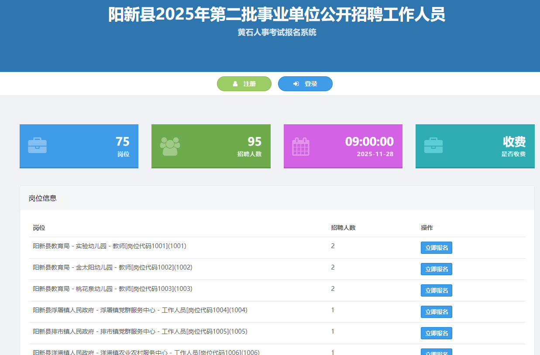Apply via 立即报名 for 浮屠镇党群服务中心 1004

coord(436,312)
